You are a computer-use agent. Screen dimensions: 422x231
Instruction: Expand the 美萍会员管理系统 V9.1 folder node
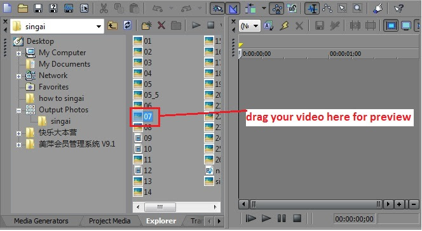(18, 145)
